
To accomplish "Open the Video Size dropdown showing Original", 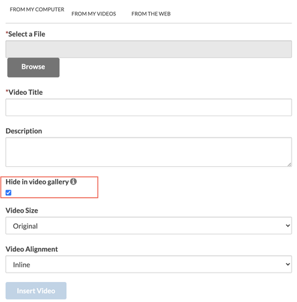I will (x=148, y=226).
